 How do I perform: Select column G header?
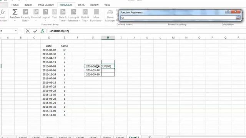[x=93, y=38]
